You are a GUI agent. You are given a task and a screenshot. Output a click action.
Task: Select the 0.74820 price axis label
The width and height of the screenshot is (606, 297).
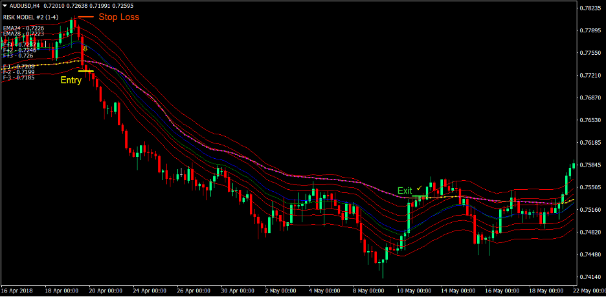tap(591, 232)
